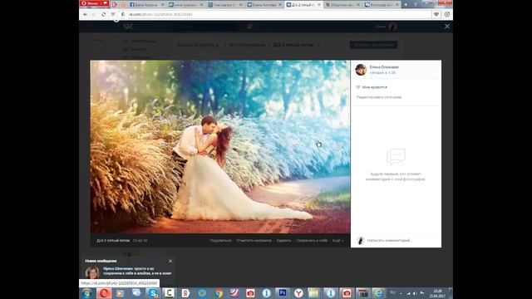532x299 pixels.
Task: Open Skype from the taskbar
Action: (x=153, y=293)
